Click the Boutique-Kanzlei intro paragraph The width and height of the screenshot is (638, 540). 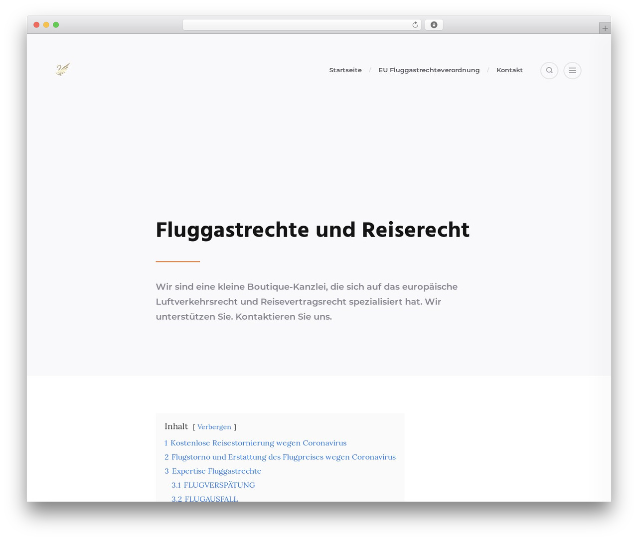click(307, 301)
